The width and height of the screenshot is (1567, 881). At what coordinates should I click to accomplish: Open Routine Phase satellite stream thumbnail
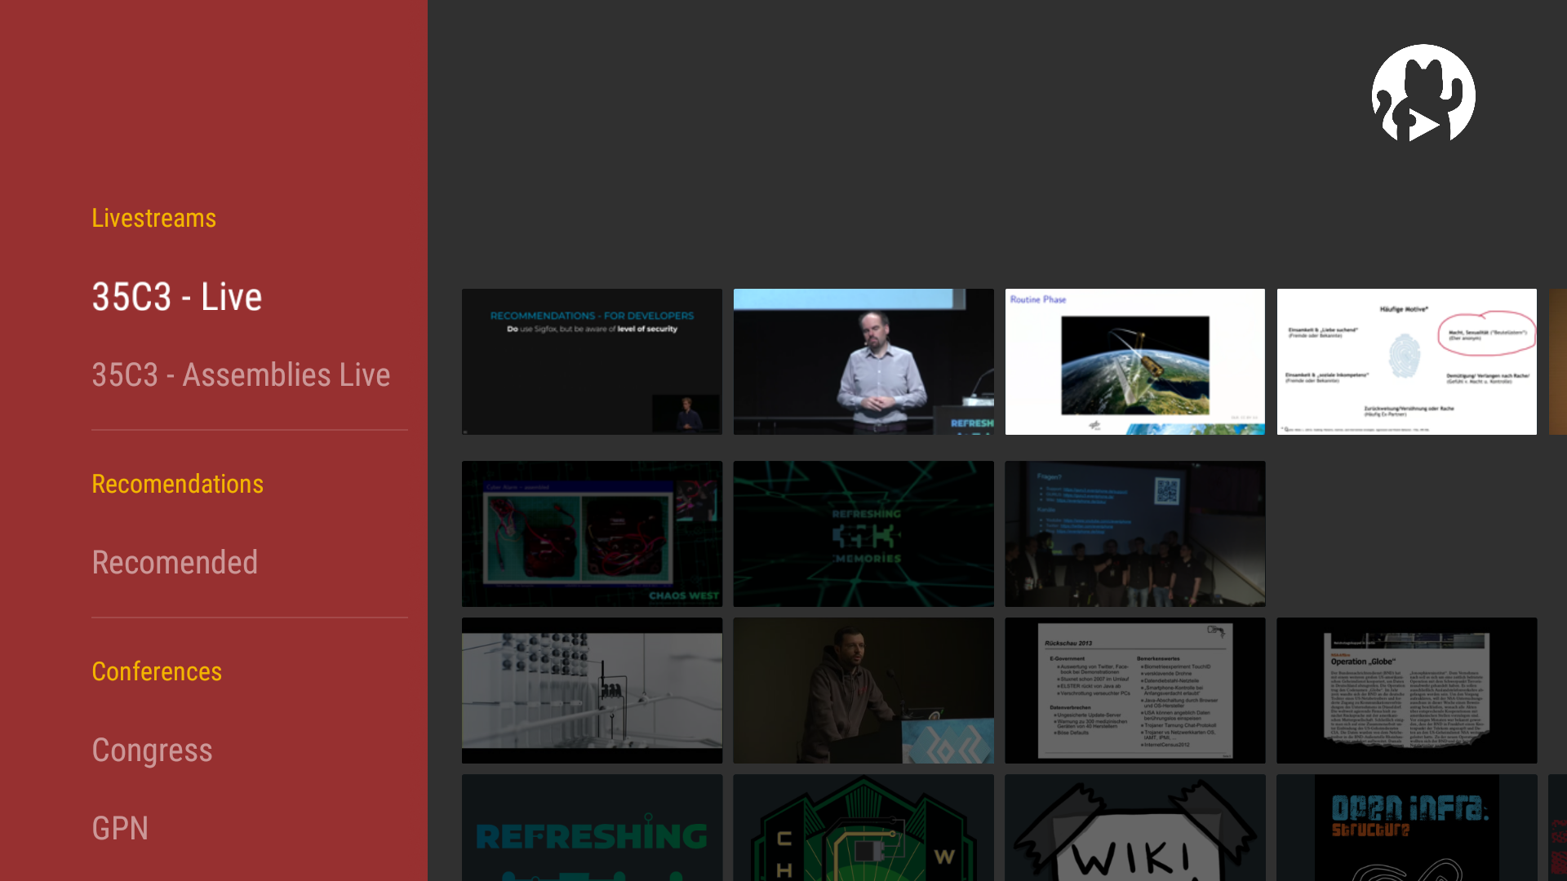point(1134,361)
